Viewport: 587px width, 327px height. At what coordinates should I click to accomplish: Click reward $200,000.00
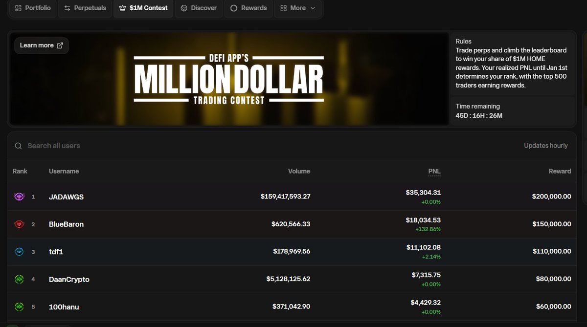coord(552,197)
